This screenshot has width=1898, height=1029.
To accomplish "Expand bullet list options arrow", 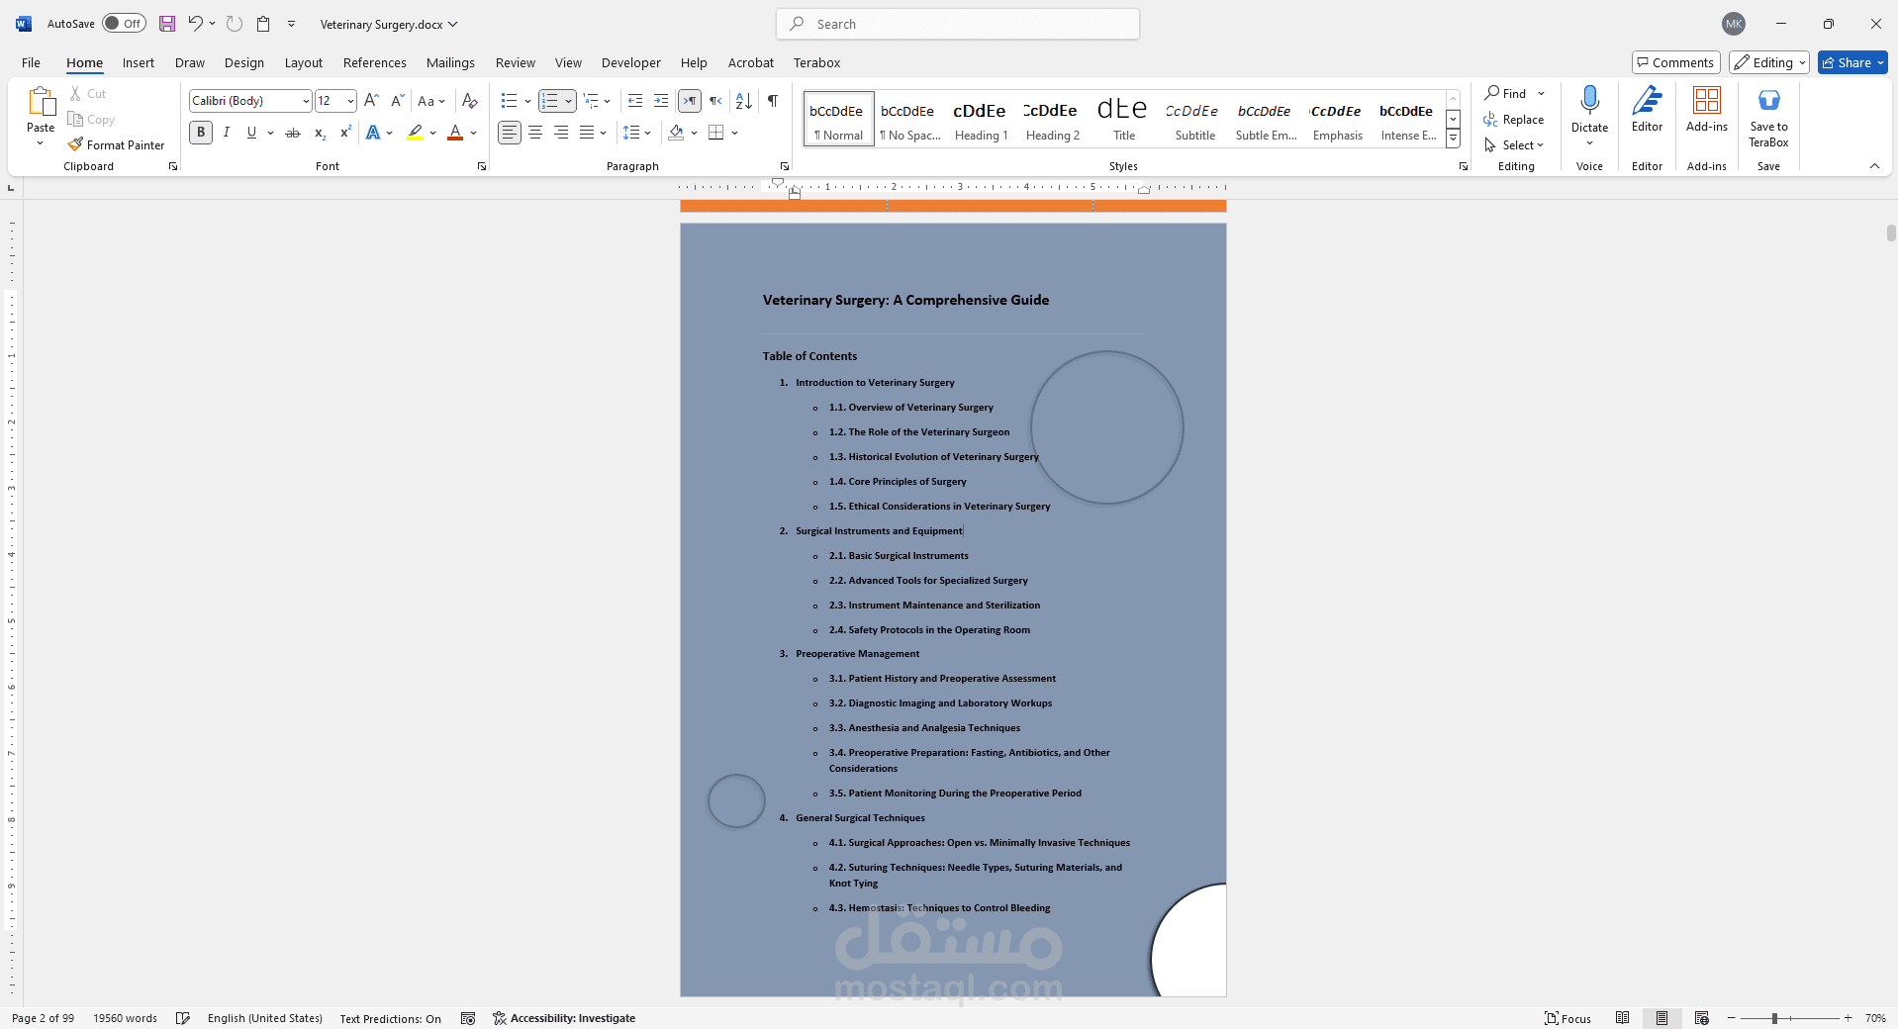I will (527, 101).
